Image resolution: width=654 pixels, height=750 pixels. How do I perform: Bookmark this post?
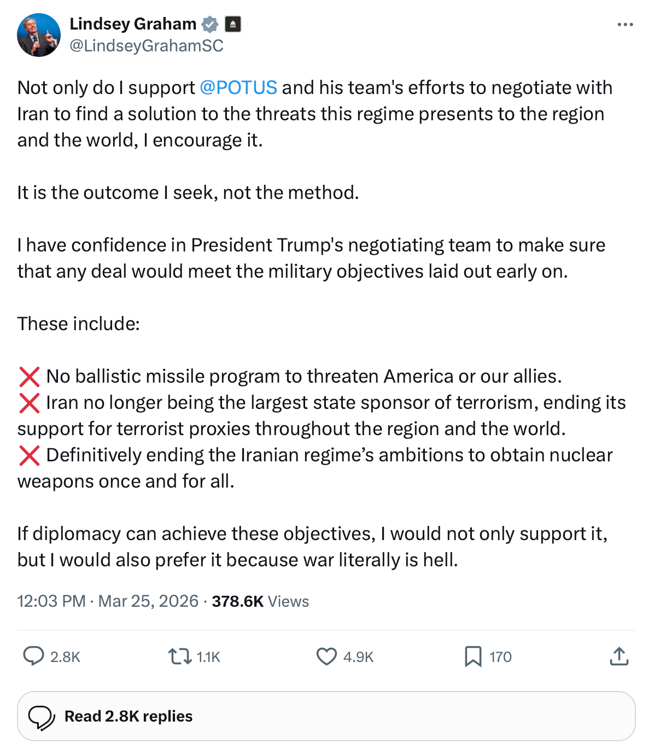pyautogui.click(x=473, y=656)
